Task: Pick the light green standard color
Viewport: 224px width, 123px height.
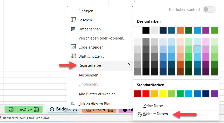Action: pyautogui.click(x=172, y=94)
